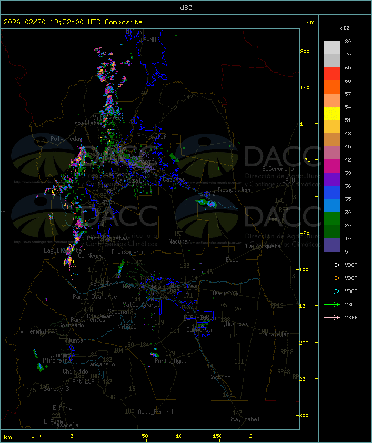The image size is (372, 443).
Task: Click the Chihuido label
Action: point(75,371)
